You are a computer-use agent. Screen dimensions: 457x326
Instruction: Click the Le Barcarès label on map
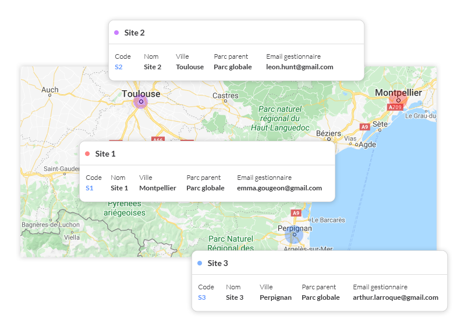click(x=328, y=220)
